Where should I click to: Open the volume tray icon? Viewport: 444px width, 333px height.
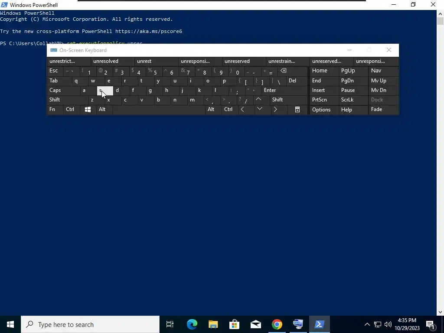click(388, 324)
